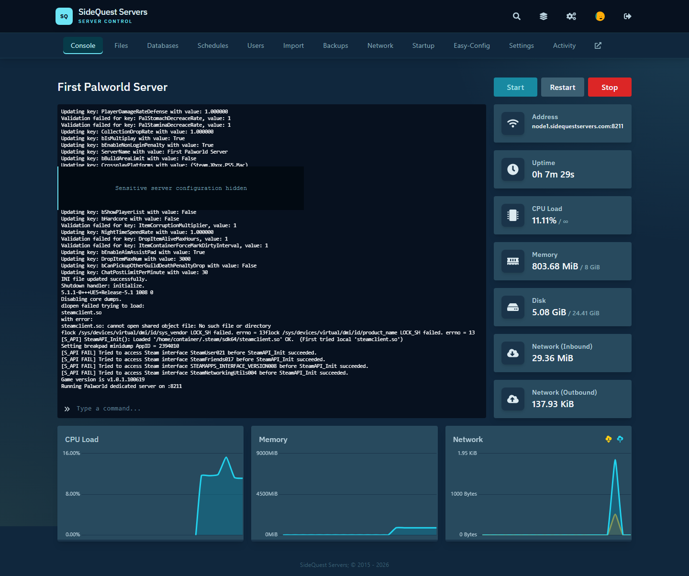
Task: Click the disk value 5.08 GiB
Action: (x=549, y=312)
